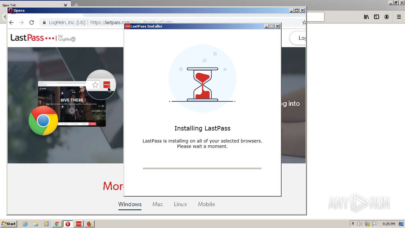Minimize the LastPass Installer window
The height and width of the screenshot is (228, 405).
point(266,26)
